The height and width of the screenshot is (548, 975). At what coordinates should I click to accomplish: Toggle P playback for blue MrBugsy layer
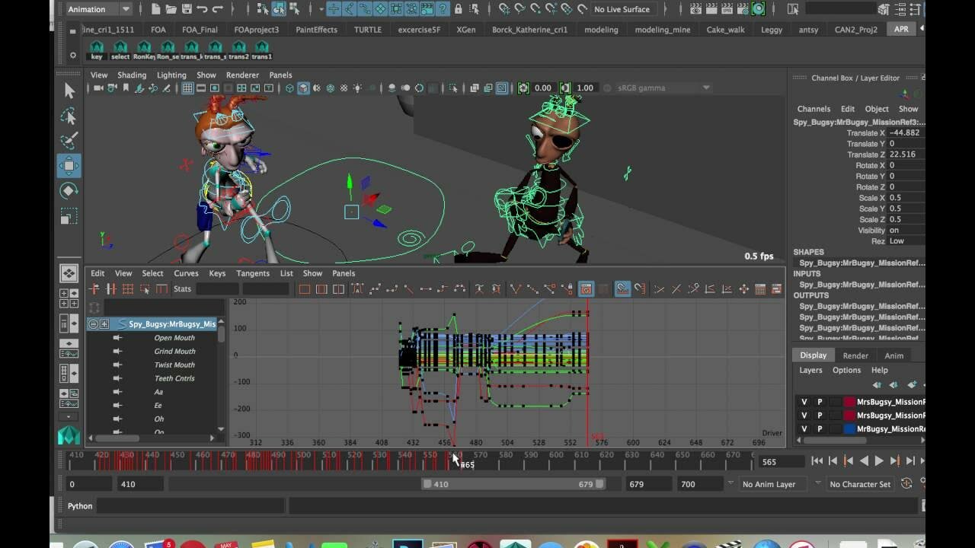820,429
